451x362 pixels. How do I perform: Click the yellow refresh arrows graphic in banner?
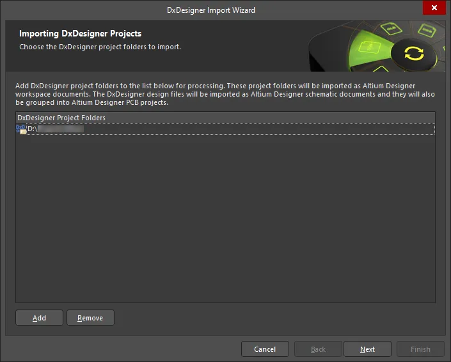pos(414,54)
